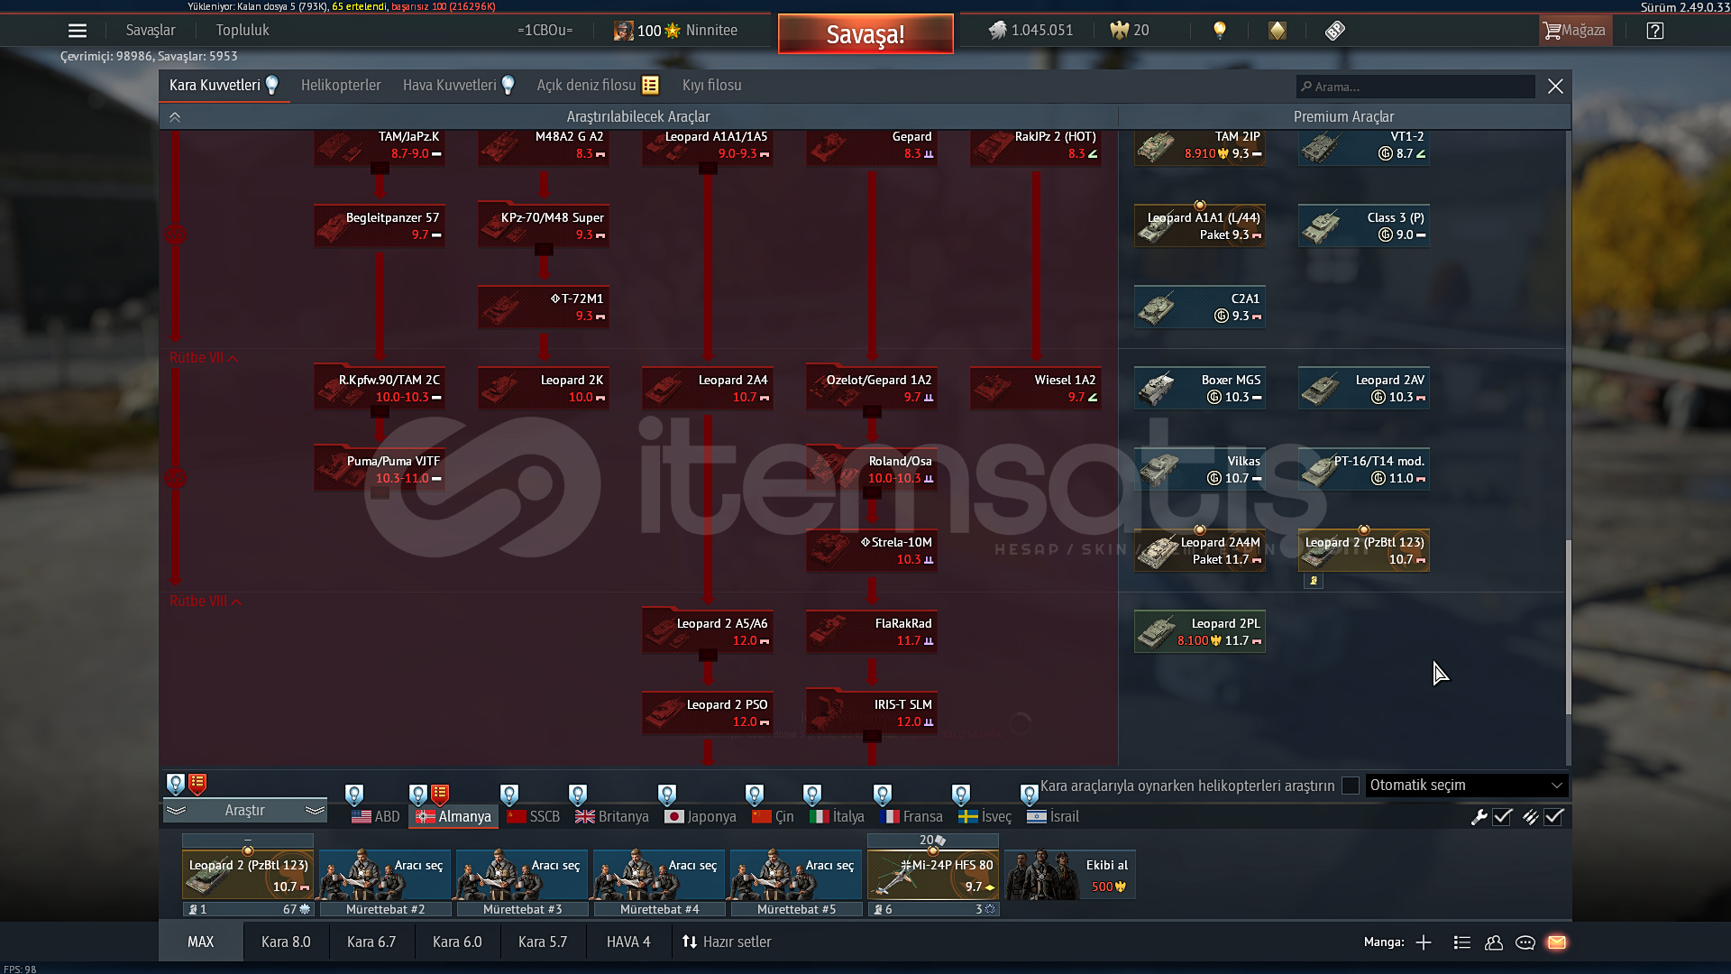Click the research bulb above İsrail flag
Viewport: 1731px width, 974px height.
[1030, 795]
